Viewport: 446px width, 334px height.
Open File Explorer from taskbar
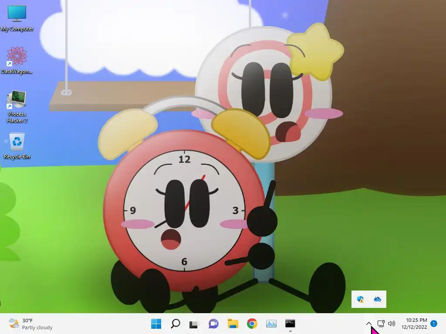click(x=233, y=324)
